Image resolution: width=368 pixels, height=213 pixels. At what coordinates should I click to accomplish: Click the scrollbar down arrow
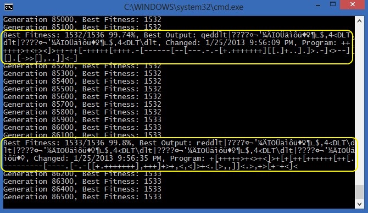coord(359,204)
